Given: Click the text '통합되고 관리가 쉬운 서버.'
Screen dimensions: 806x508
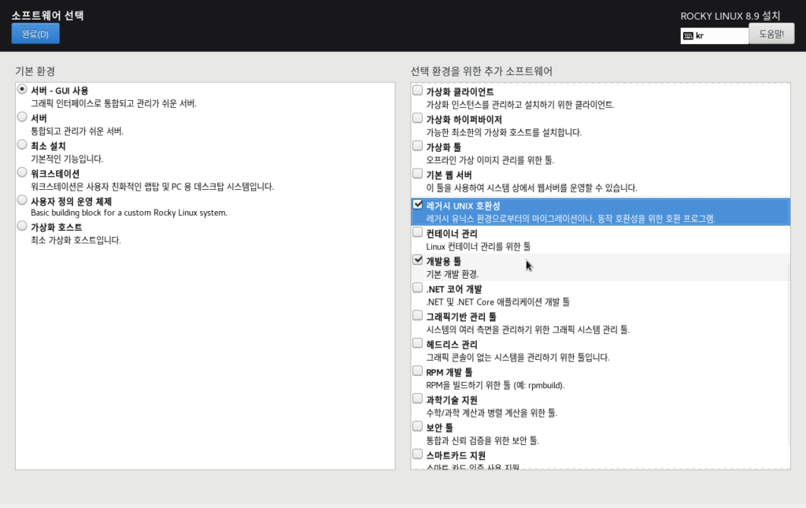Looking at the screenshot, I should tap(77, 131).
